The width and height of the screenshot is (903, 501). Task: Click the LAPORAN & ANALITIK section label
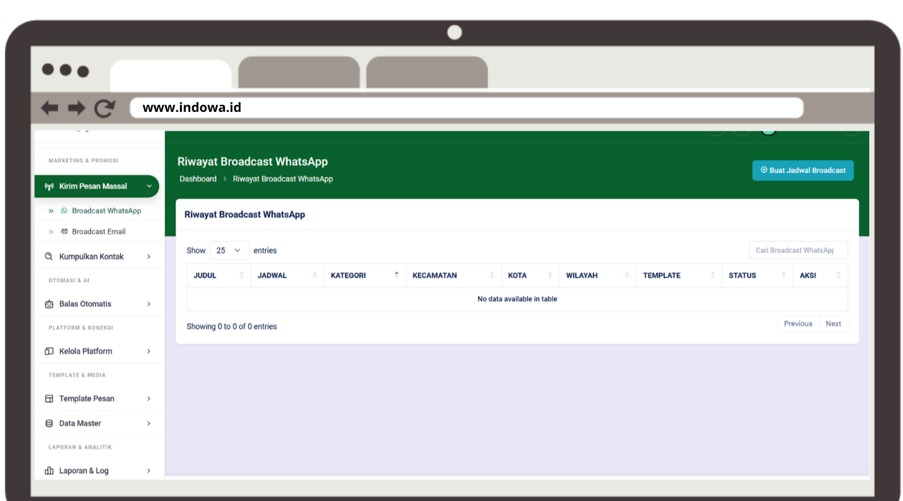[x=80, y=447]
